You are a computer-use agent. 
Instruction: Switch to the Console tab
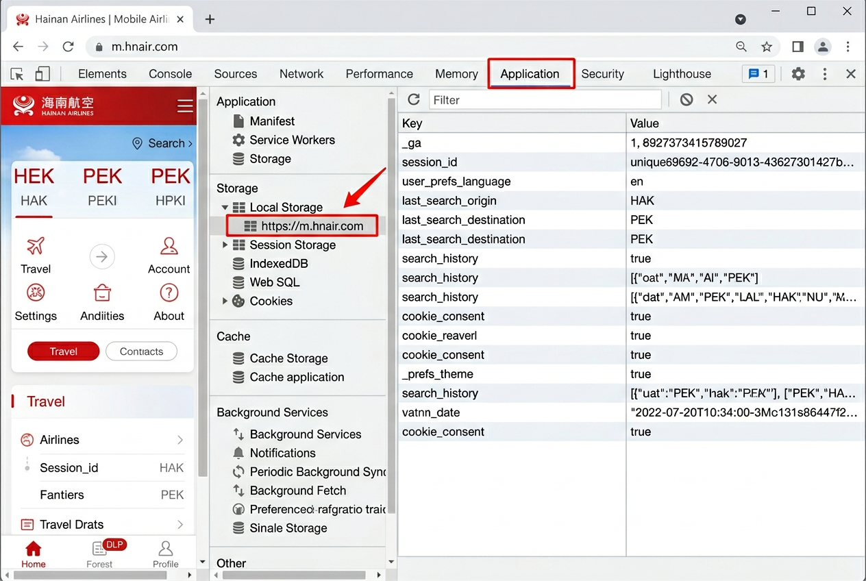[170, 74]
